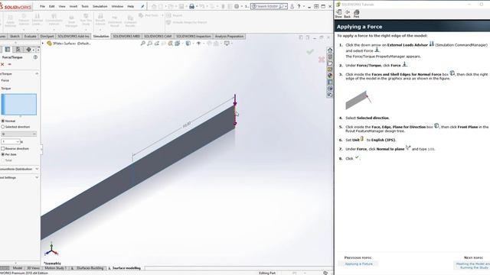Click the Previous View icon in view toolbar
This screenshot has width=490, height=275.
[x=156, y=44]
